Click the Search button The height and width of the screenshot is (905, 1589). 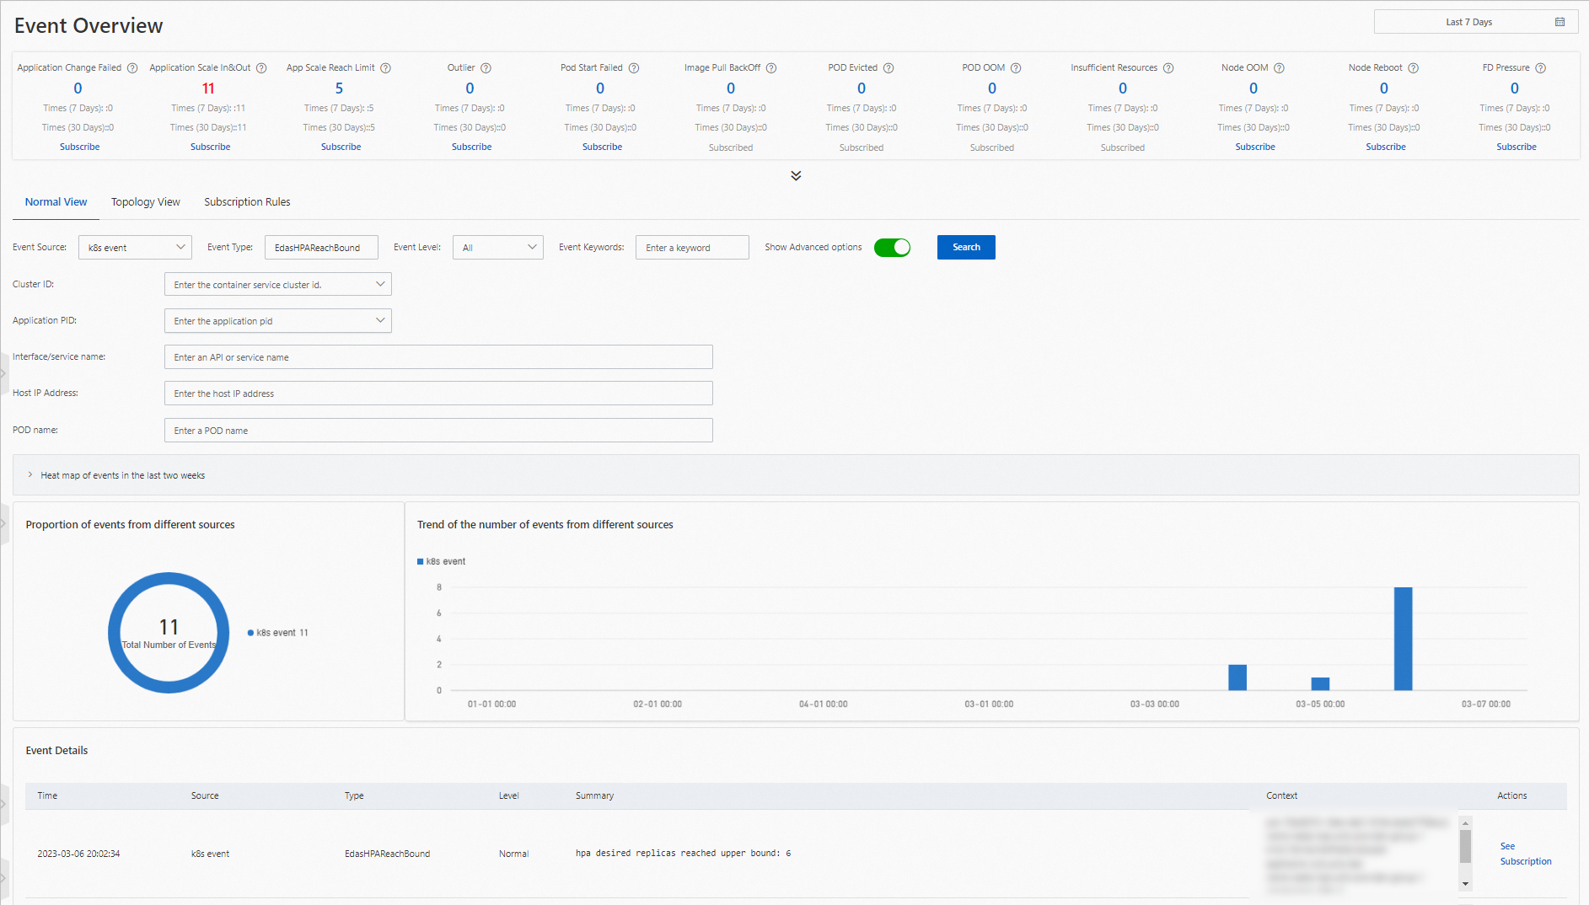point(966,247)
